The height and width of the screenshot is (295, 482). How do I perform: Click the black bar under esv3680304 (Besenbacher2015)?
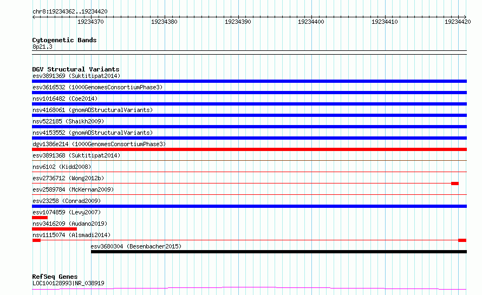[279, 252]
